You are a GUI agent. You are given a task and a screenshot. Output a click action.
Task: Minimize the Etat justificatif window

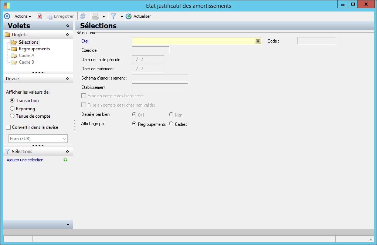tap(343, 4)
